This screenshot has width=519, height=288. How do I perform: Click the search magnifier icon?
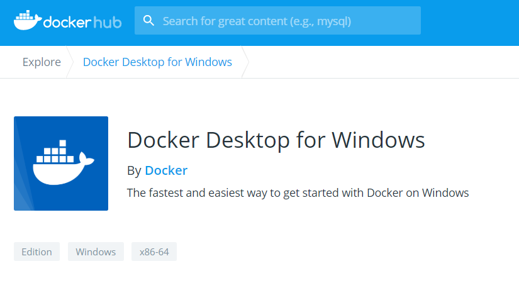148,21
